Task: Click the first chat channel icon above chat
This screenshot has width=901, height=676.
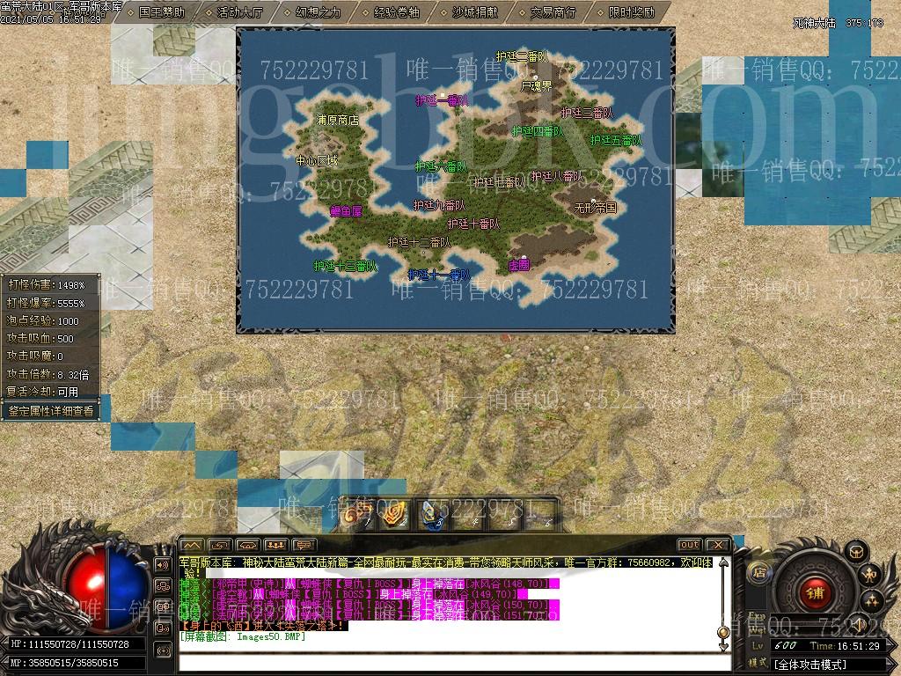Action: coord(192,545)
